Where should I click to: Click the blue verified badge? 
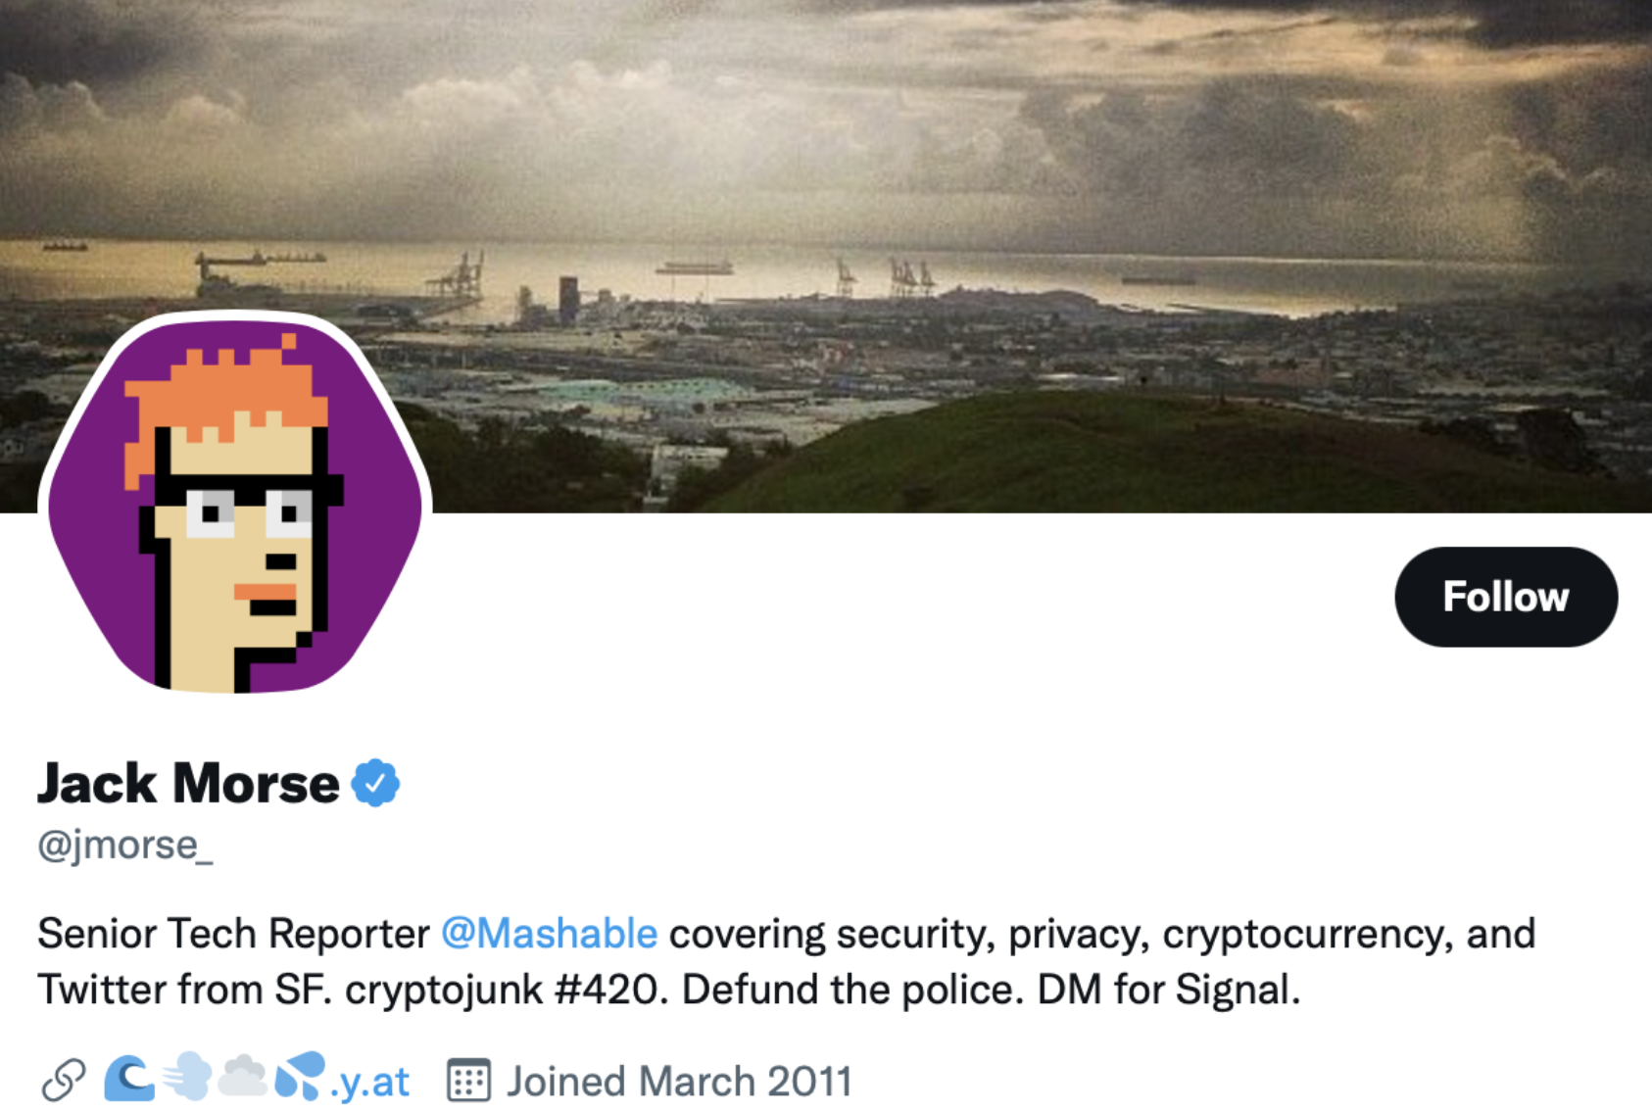coord(375,783)
